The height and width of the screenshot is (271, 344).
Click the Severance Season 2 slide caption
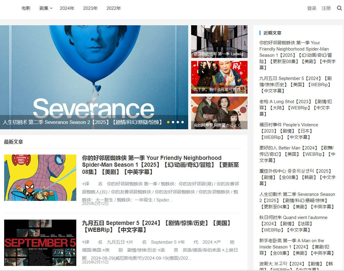[83, 122]
